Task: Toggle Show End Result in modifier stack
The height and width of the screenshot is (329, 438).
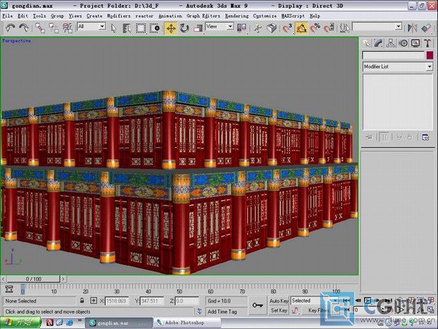Action: click(x=385, y=138)
